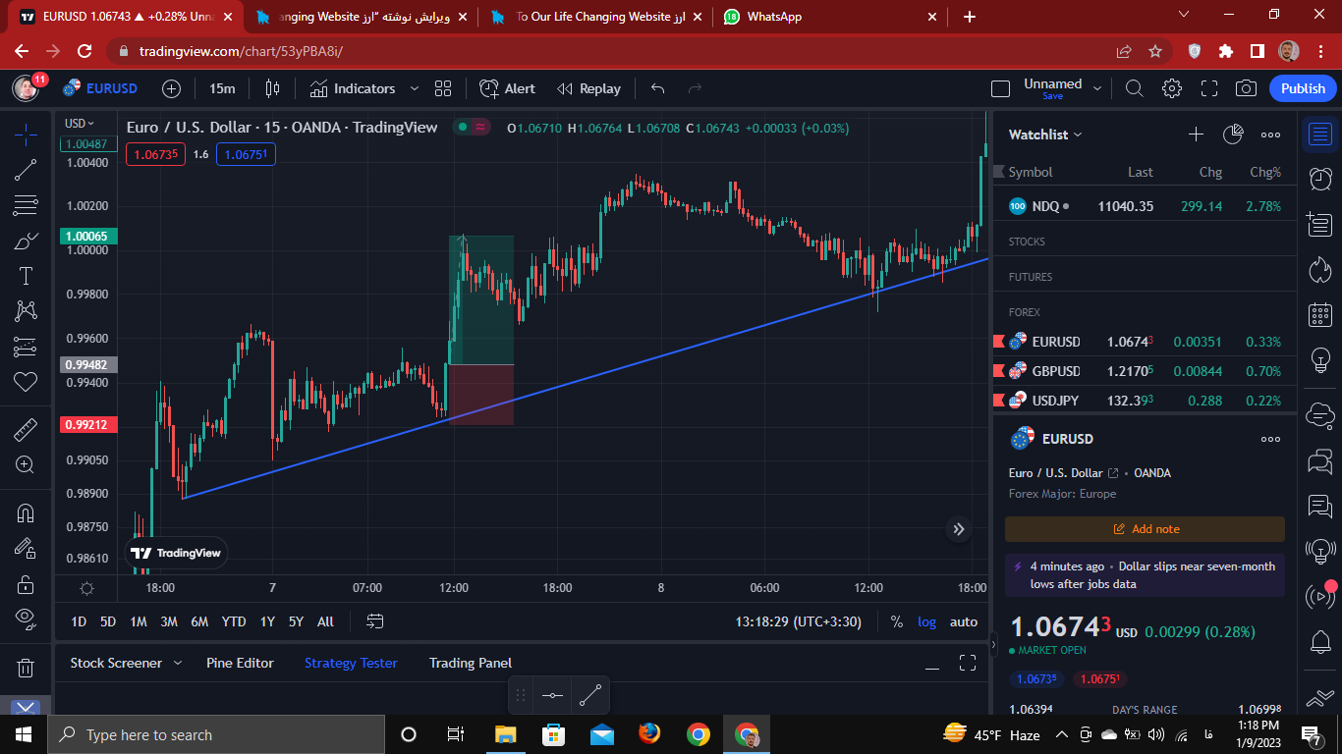
Task: Switch to the Pine Editor tab
Action: click(x=240, y=663)
